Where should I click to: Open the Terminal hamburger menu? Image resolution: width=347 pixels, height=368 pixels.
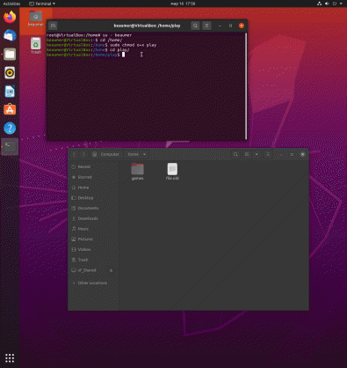pyautogui.click(x=206, y=26)
